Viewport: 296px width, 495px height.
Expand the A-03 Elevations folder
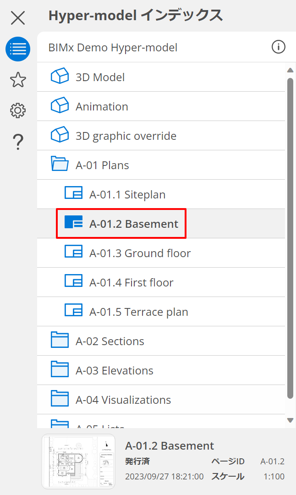pos(60,370)
